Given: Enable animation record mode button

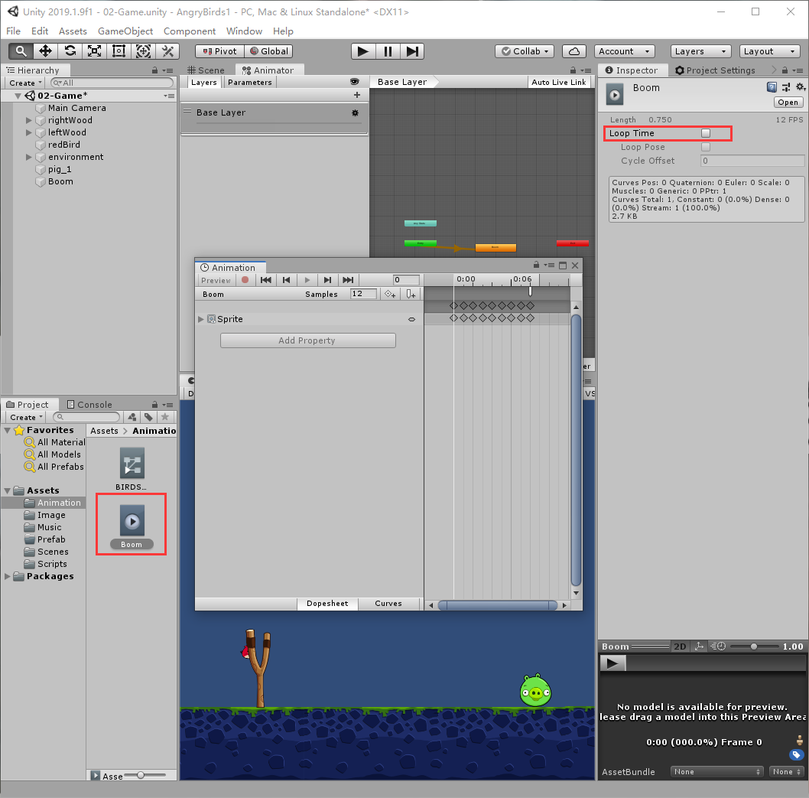Looking at the screenshot, I should point(245,280).
